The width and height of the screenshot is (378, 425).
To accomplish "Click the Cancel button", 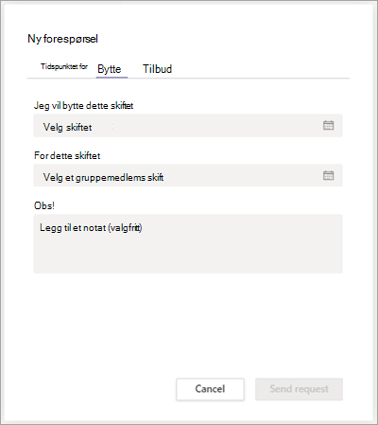I will tap(210, 389).
